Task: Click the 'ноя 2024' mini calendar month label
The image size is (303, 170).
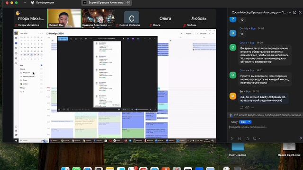Action: tap(24, 34)
